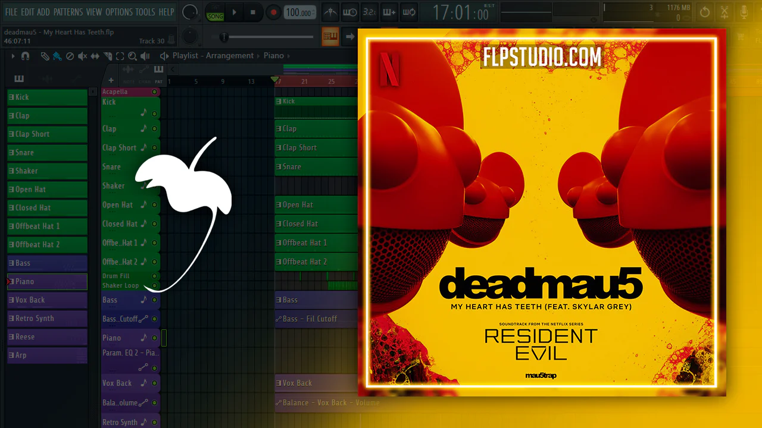The width and height of the screenshot is (762, 428).
Task: Toggle SONG/PAT playback mode
Action: [x=214, y=12]
